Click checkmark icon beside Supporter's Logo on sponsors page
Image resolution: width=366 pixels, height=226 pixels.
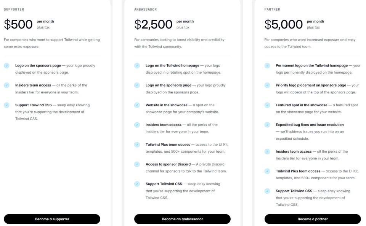point(6,66)
